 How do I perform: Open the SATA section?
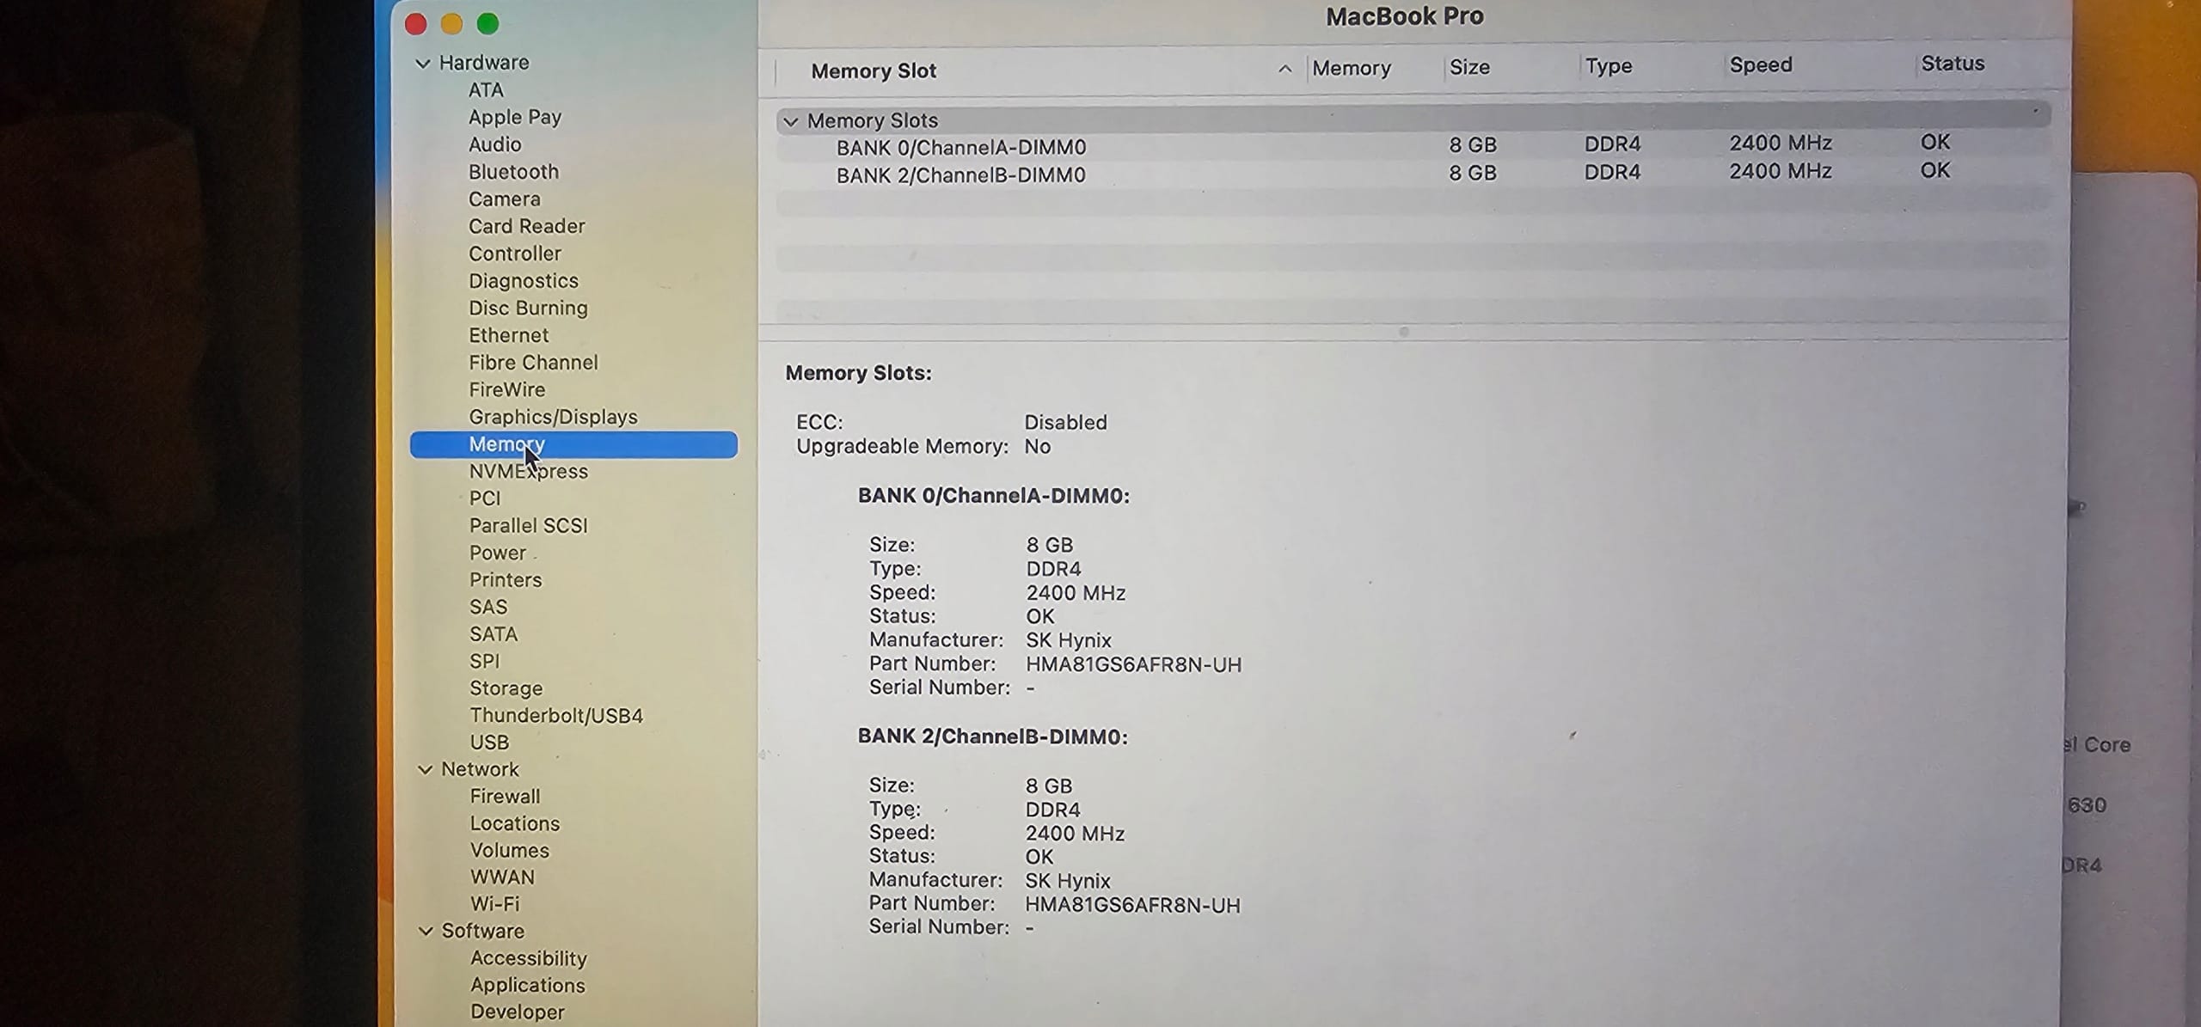pyautogui.click(x=493, y=634)
